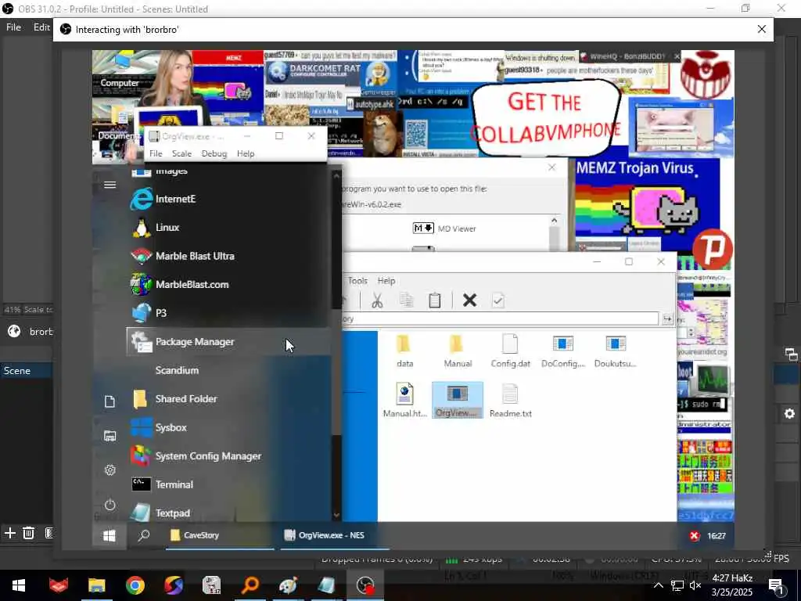Click the file manager address bar
The image size is (801, 601).
point(501,319)
